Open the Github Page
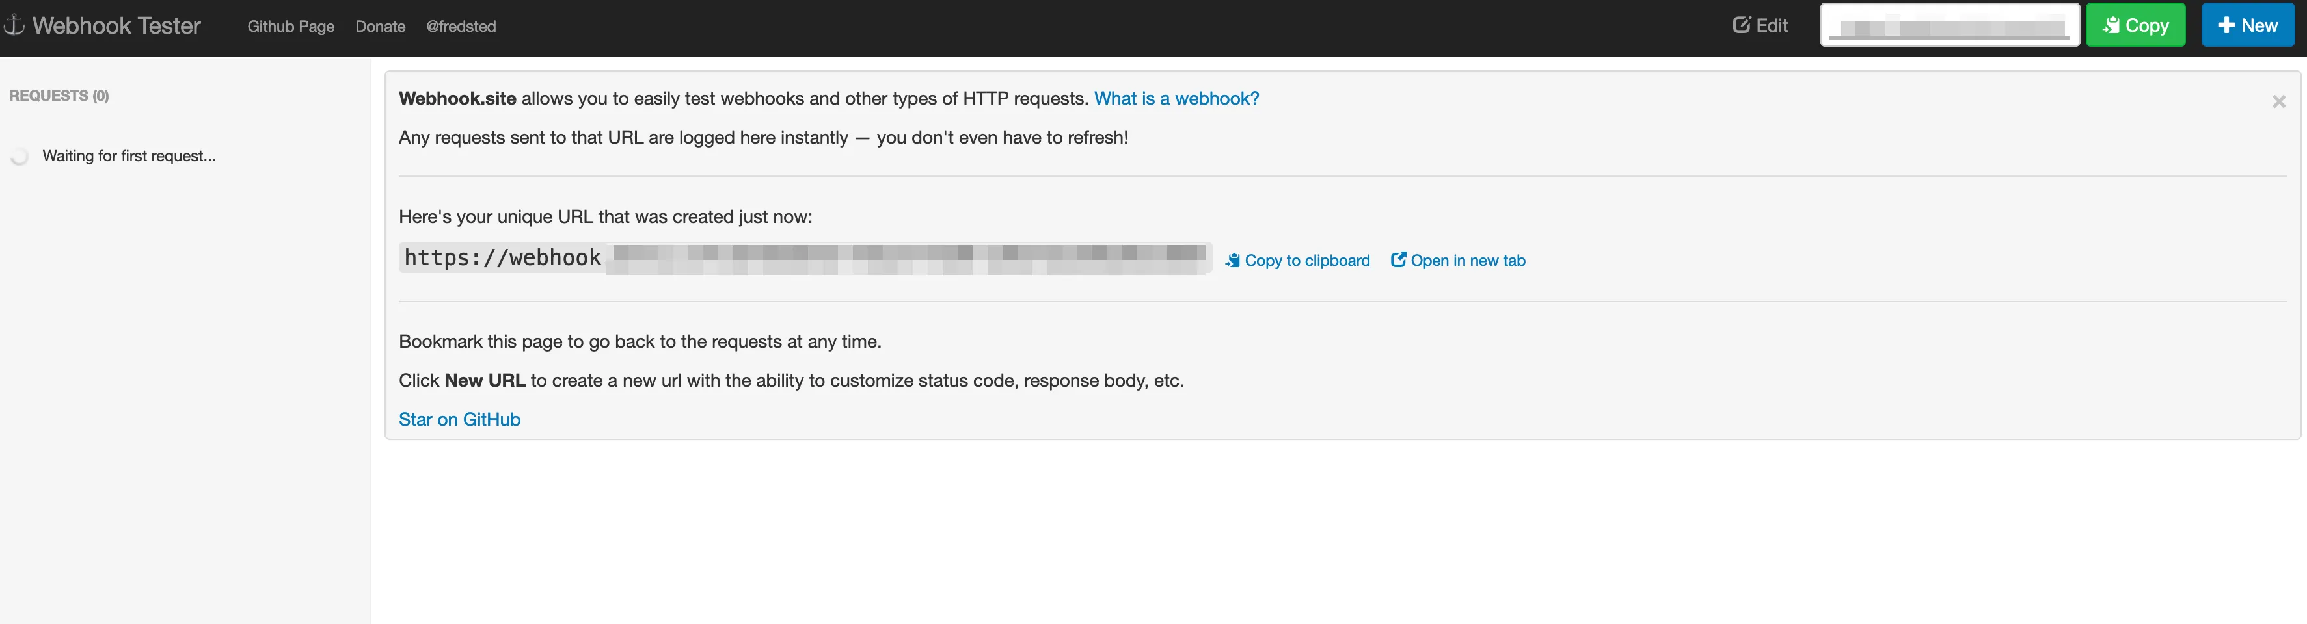The width and height of the screenshot is (2307, 624). pyautogui.click(x=290, y=26)
